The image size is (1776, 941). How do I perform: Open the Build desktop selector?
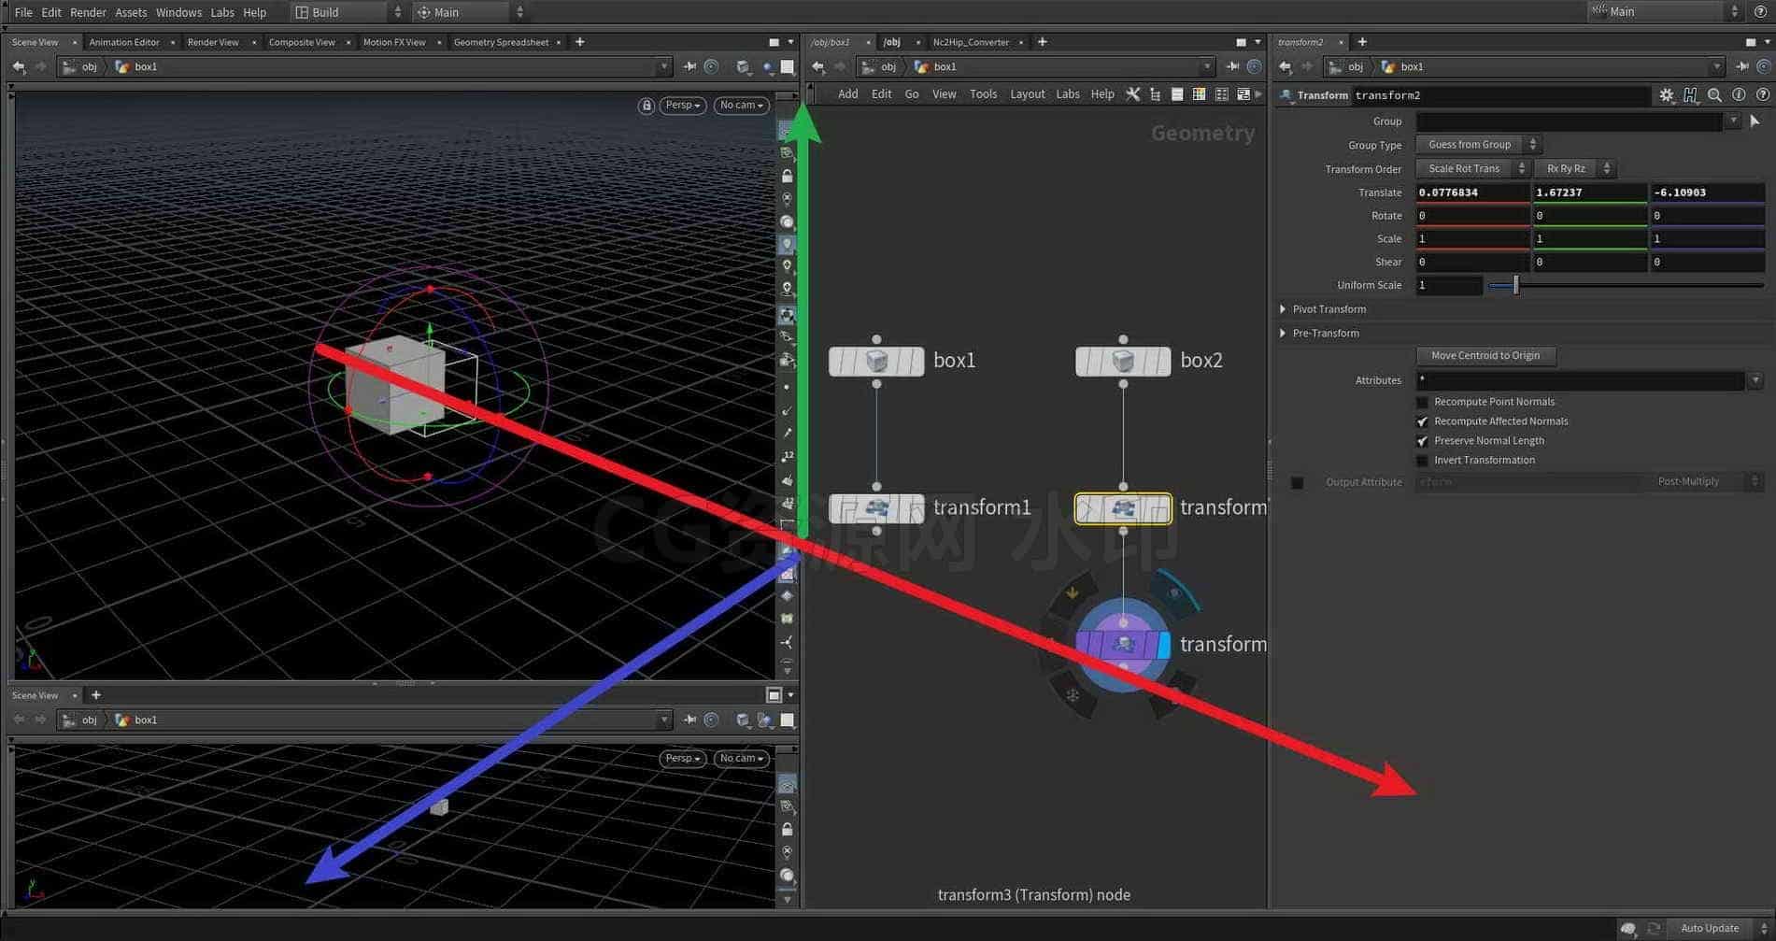coord(348,12)
